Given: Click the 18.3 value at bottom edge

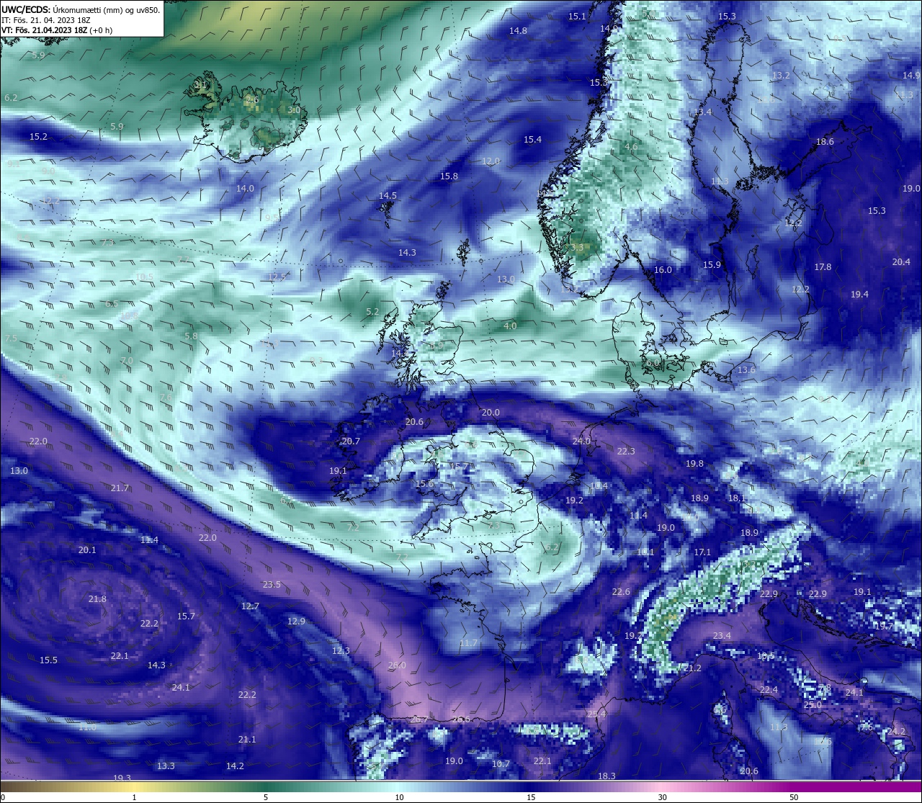Looking at the screenshot, I should point(607,776).
